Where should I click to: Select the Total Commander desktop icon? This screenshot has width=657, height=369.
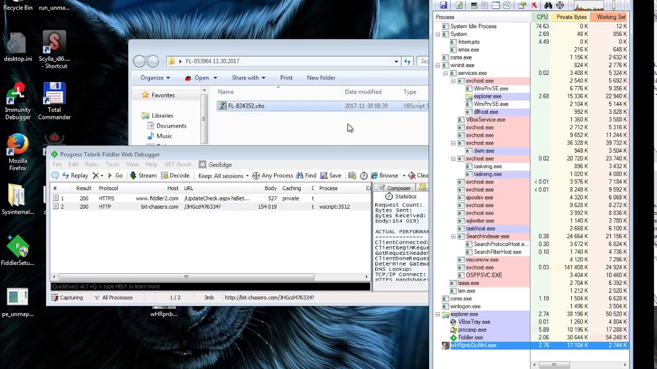tap(54, 101)
